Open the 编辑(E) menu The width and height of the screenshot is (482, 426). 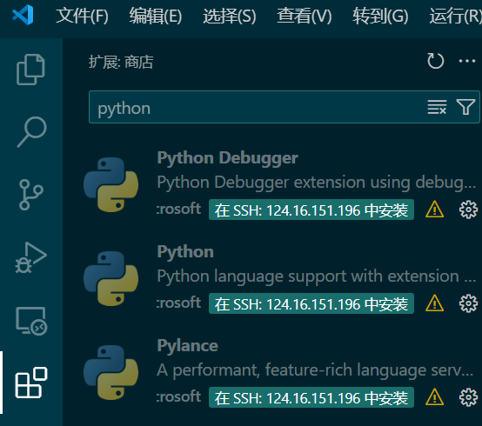point(156,16)
